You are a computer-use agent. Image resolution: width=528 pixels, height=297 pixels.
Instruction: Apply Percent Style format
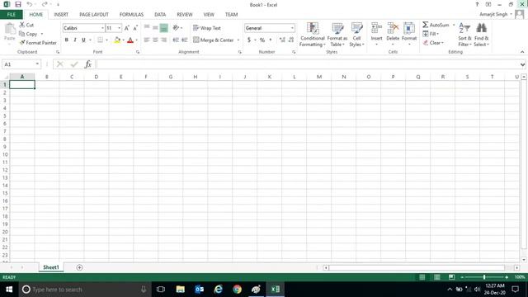click(x=262, y=40)
